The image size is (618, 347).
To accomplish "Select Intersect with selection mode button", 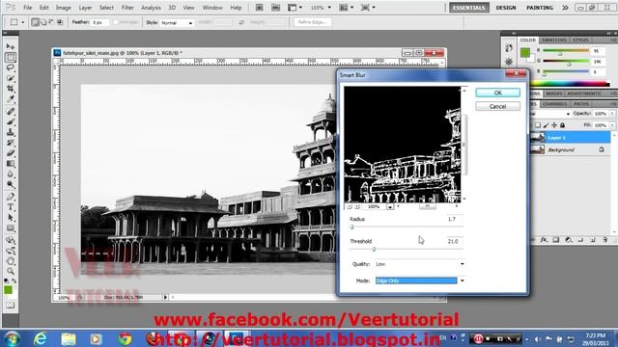I will (60, 22).
